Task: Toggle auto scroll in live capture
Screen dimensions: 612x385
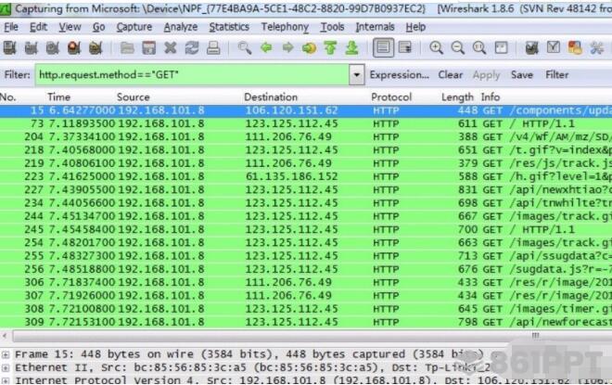Action: [x=405, y=48]
